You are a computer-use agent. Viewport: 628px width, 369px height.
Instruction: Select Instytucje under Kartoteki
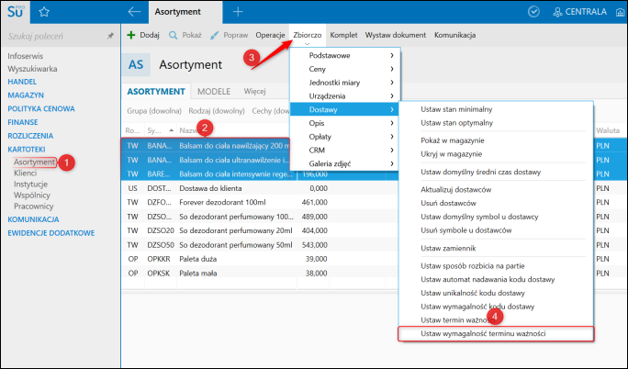coord(30,184)
